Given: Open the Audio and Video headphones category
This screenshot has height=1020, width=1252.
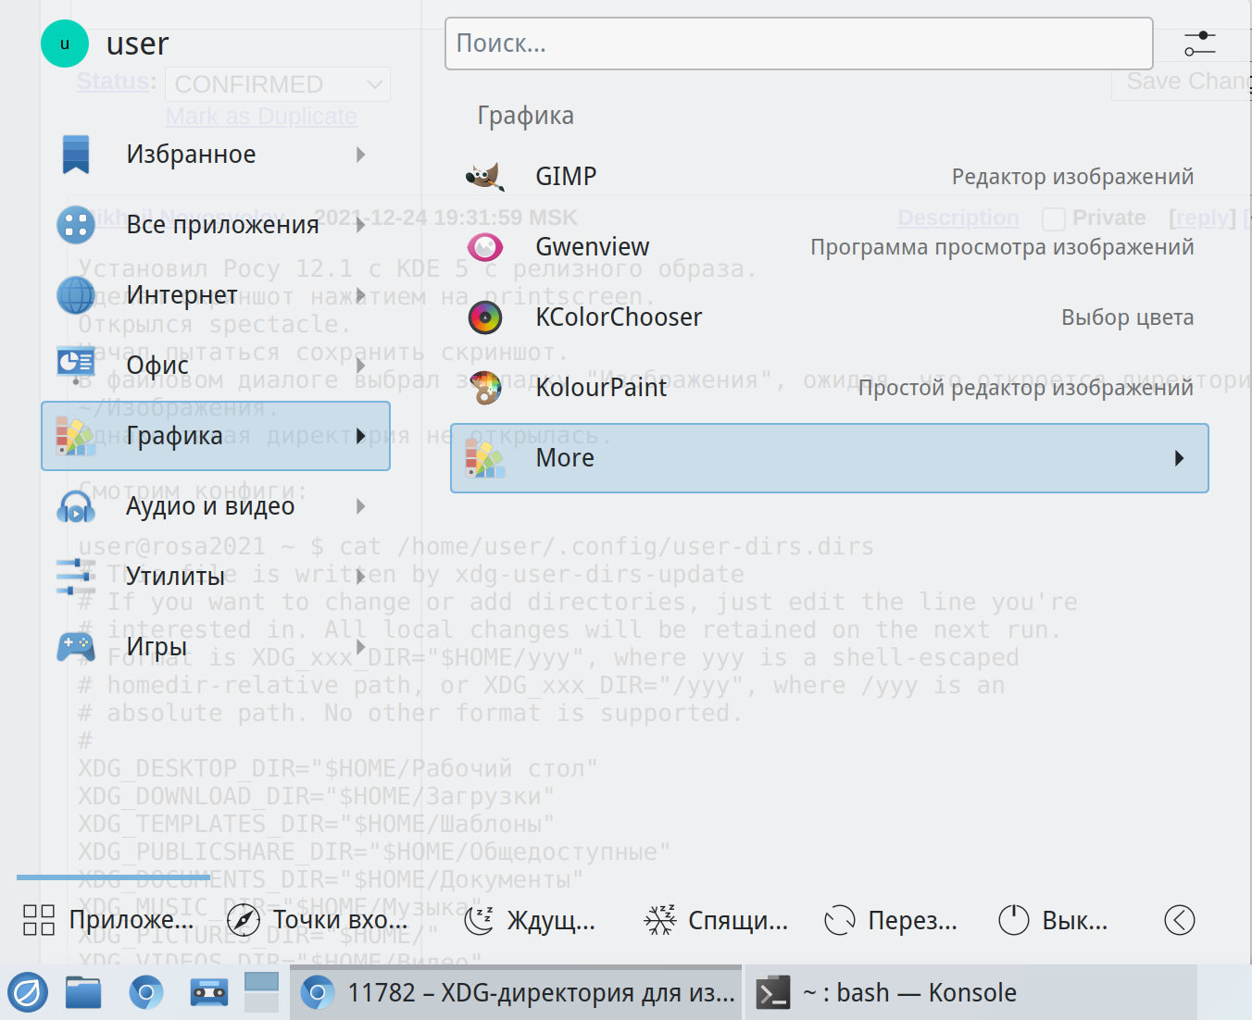Looking at the screenshot, I should click(x=76, y=506).
